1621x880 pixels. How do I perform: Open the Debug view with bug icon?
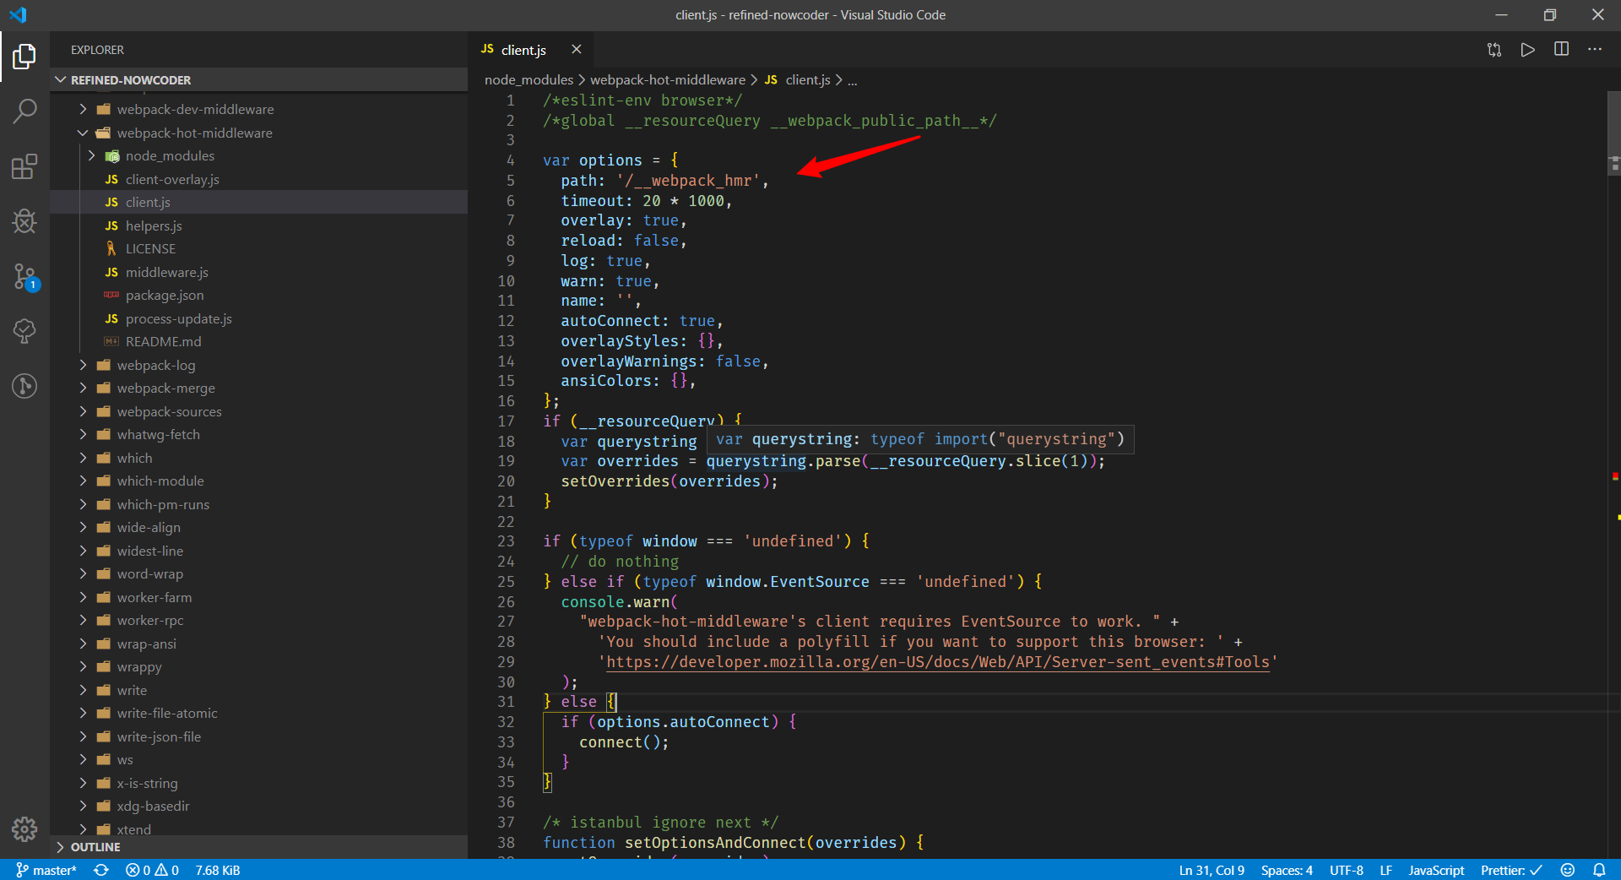pyautogui.click(x=24, y=221)
